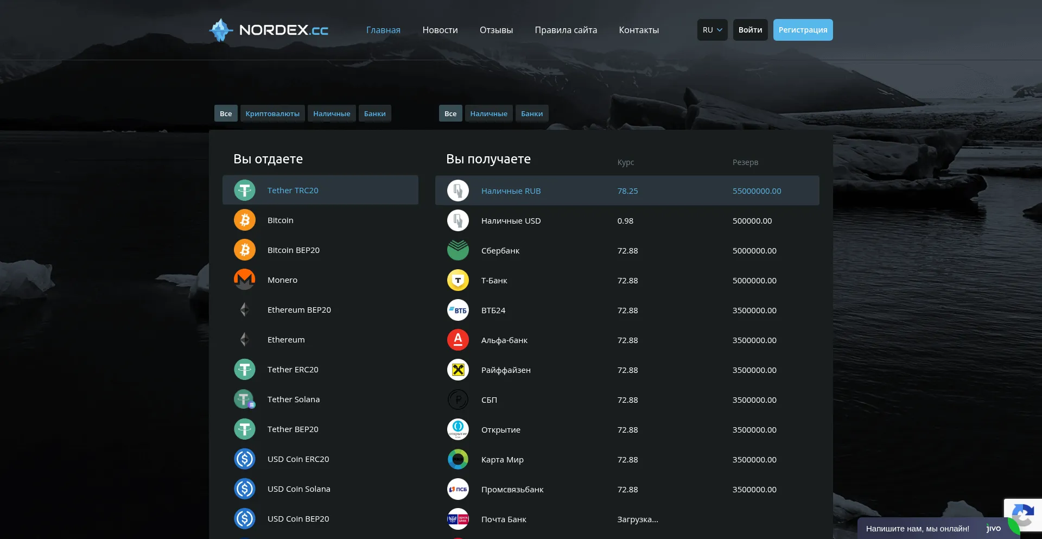1042x539 pixels.
Task: Choose the USD Coin ERC20 icon
Action: click(x=245, y=459)
